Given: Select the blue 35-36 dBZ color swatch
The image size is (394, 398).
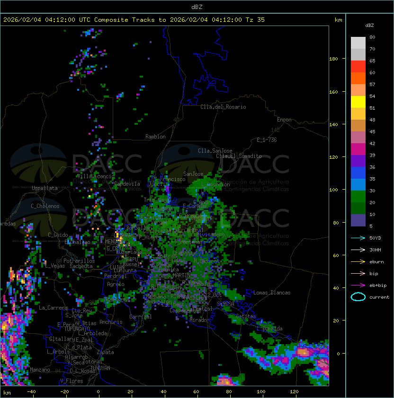Looking at the screenshot, I should pos(358,173).
